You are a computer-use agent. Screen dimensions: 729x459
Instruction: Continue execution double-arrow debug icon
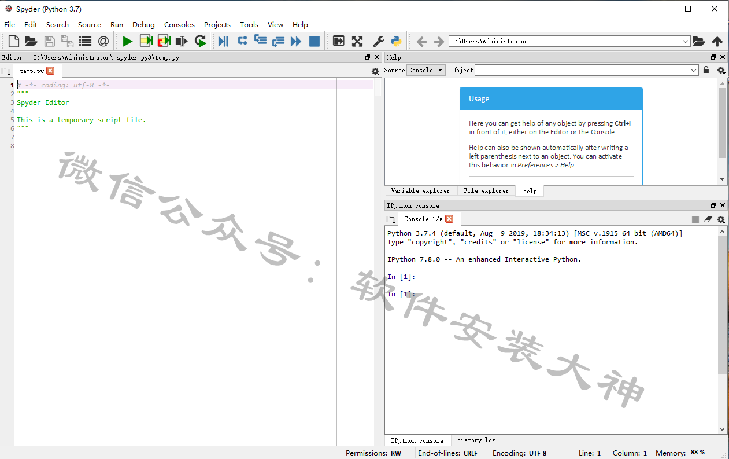coord(296,41)
